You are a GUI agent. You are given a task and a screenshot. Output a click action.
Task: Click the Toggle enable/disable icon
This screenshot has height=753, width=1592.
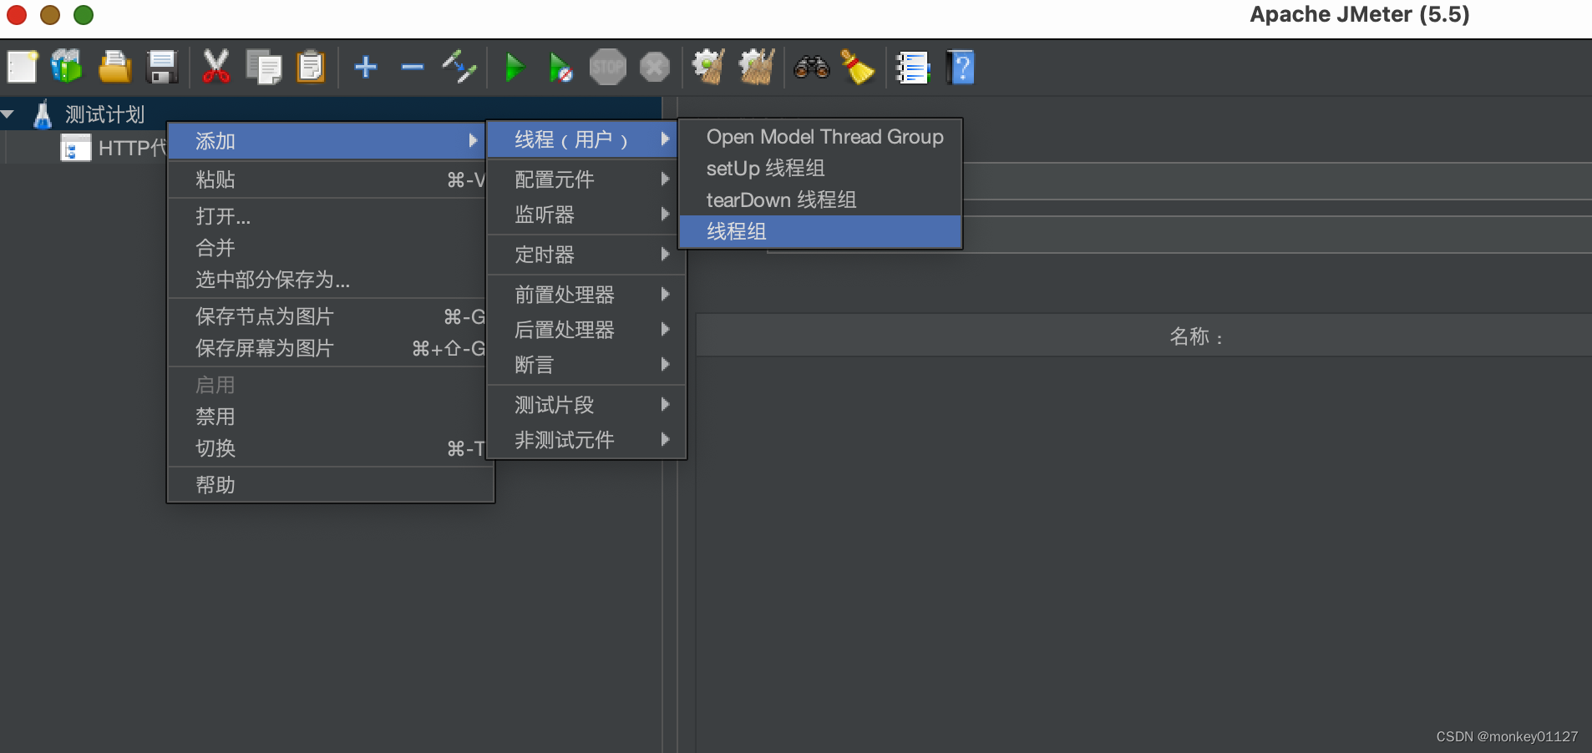(459, 67)
